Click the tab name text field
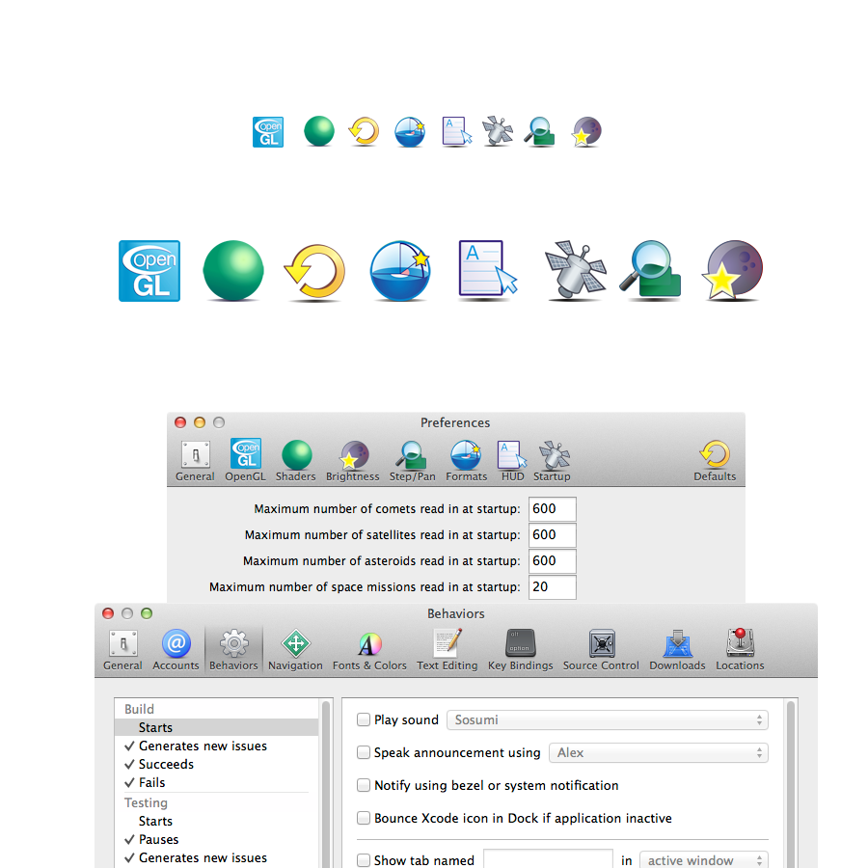Image resolution: width=868 pixels, height=868 pixels. tap(548, 859)
